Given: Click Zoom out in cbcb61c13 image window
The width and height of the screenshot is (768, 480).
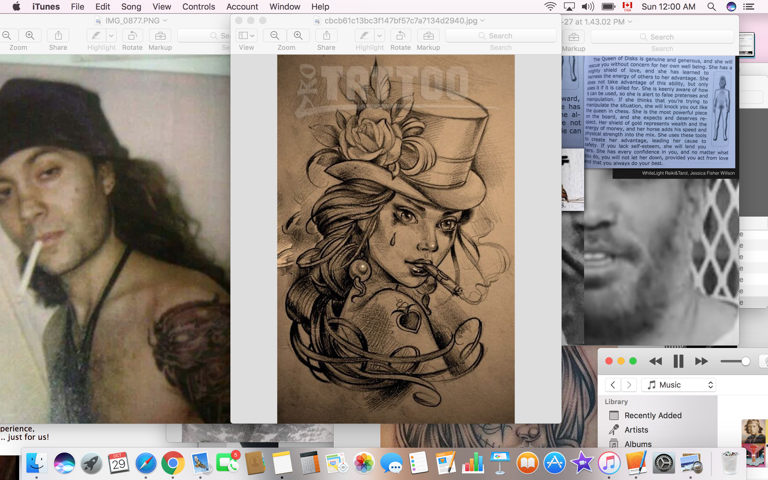Looking at the screenshot, I should click(x=274, y=36).
